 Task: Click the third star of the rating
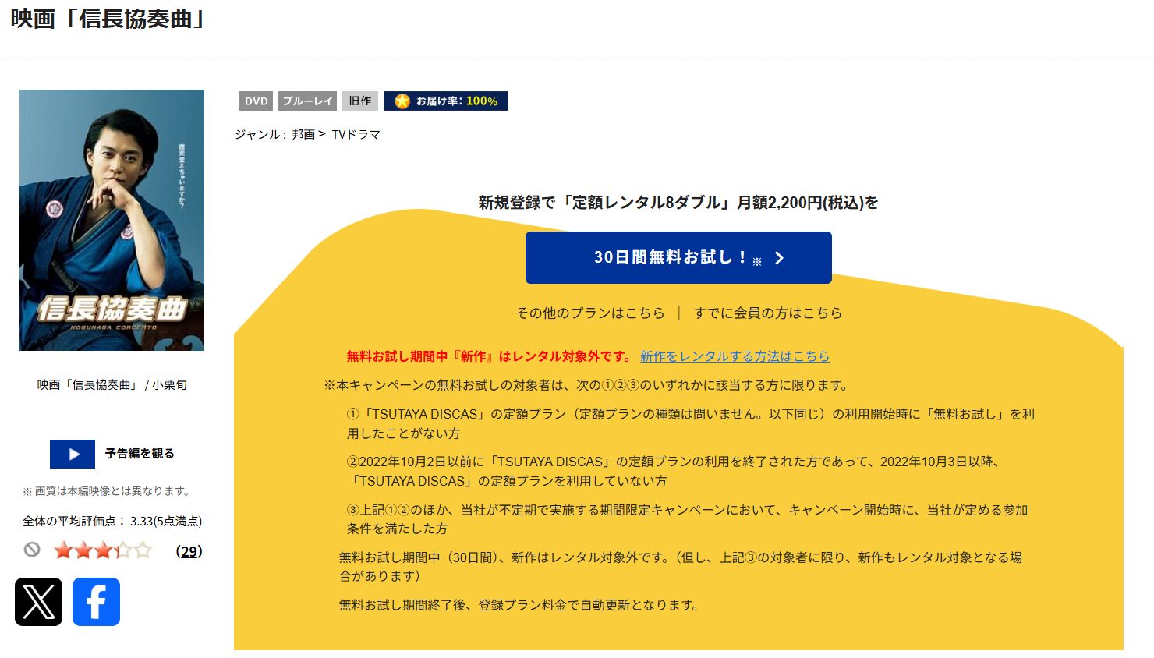(x=106, y=550)
